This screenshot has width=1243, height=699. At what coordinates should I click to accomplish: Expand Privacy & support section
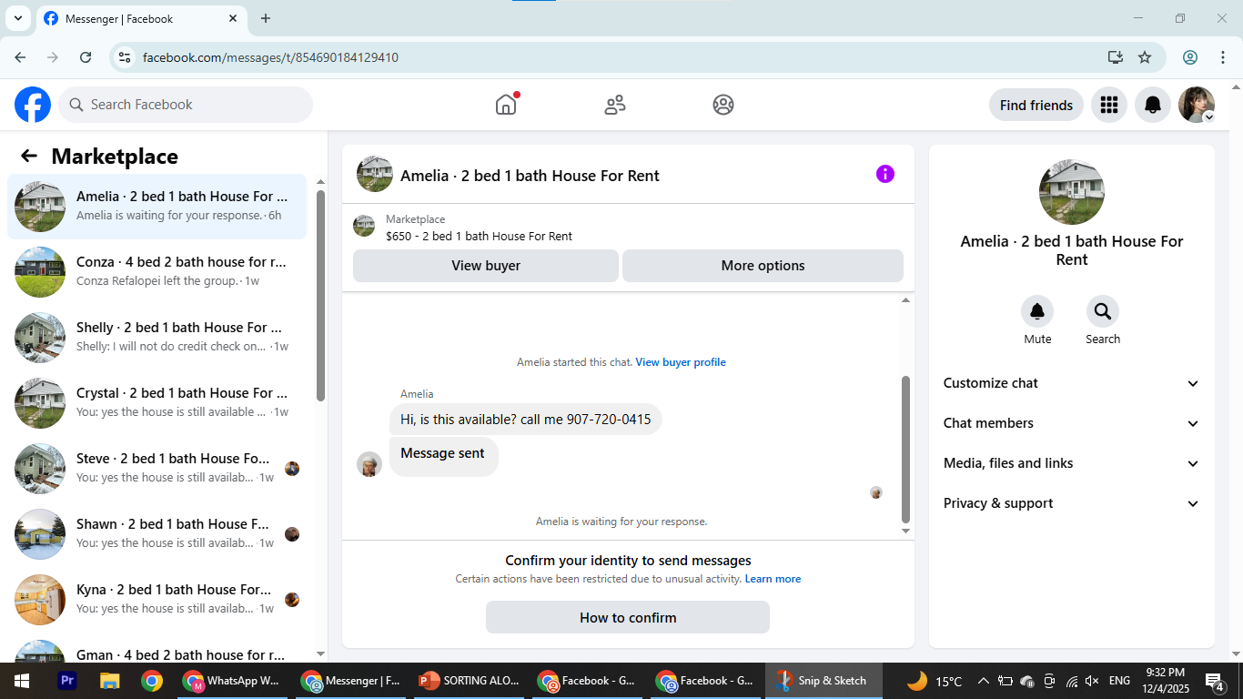pyautogui.click(x=1072, y=503)
